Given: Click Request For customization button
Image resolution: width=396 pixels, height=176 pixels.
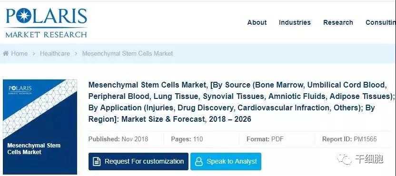Looking at the screenshot, I should click(x=139, y=161).
